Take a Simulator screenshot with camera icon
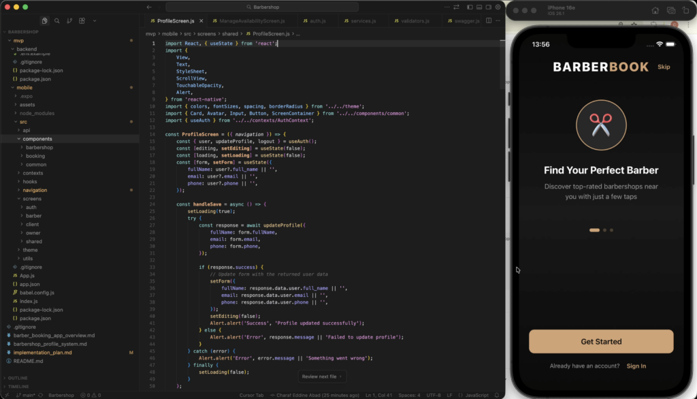 670,10
